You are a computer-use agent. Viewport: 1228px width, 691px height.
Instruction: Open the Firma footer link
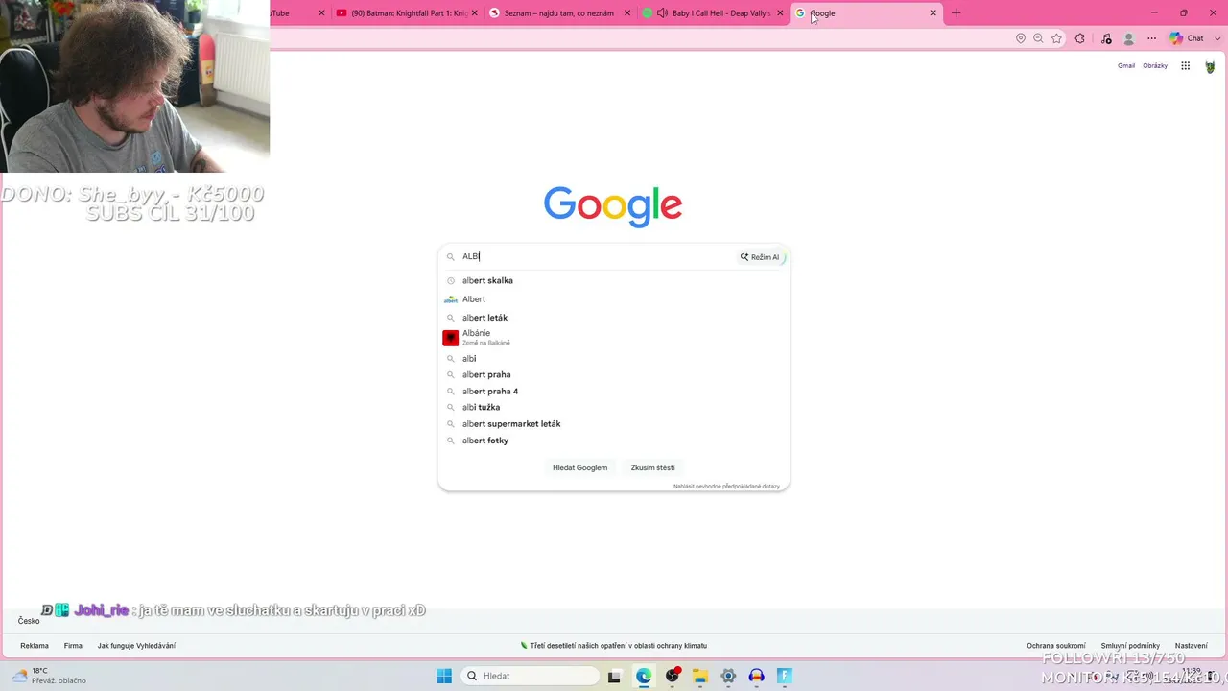pyautogui.click(x=73, y=646)
